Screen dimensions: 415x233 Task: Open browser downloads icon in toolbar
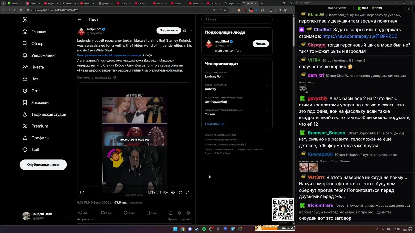point(271,10)
